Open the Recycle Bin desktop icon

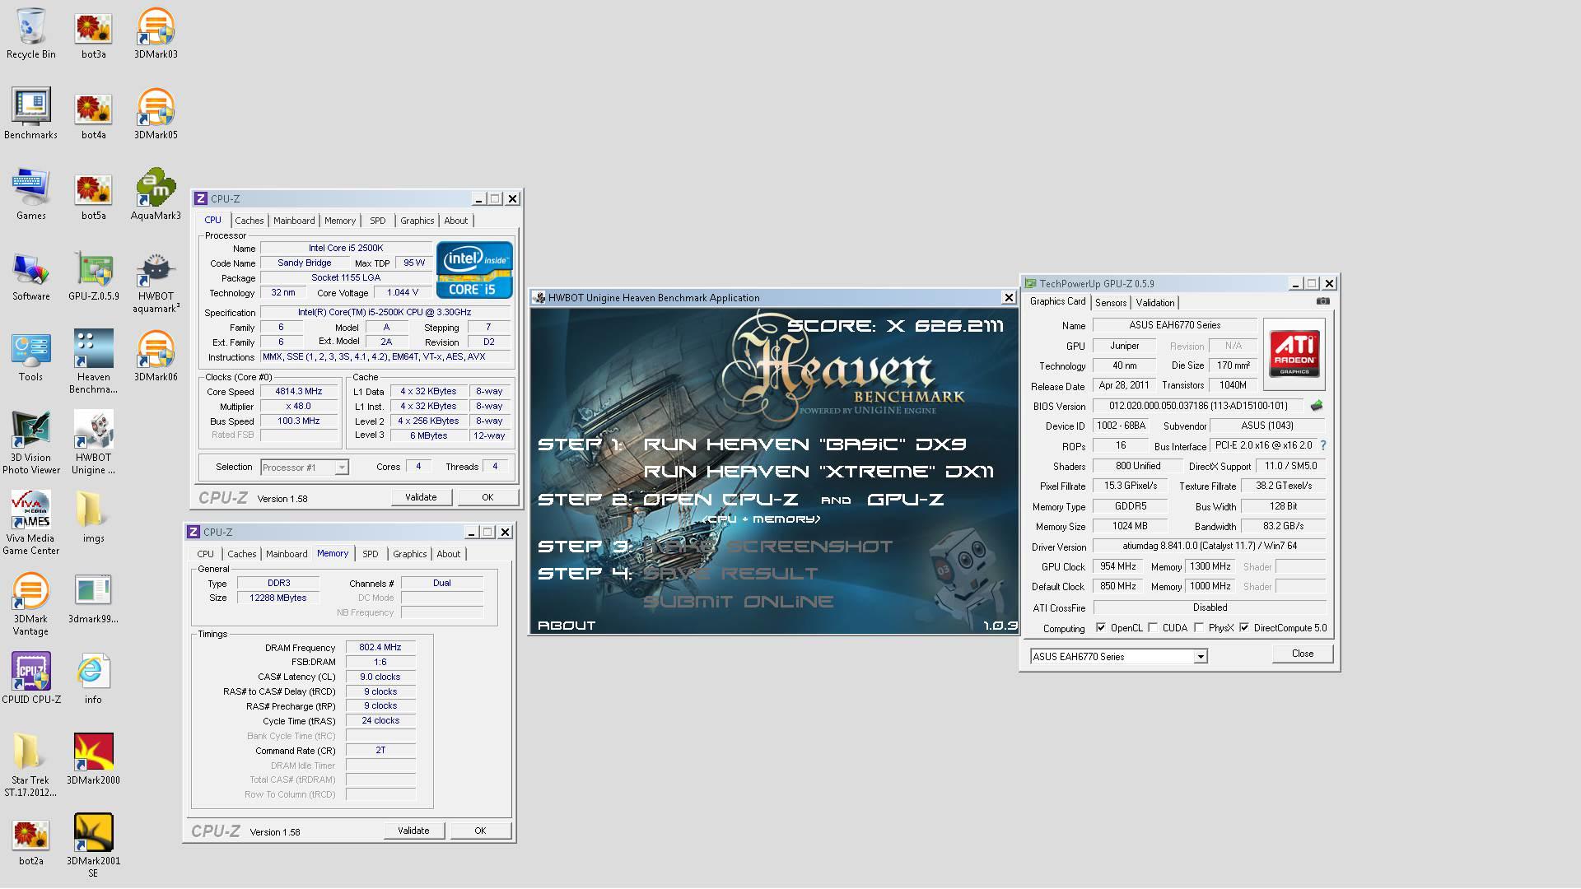pos(31,34)
